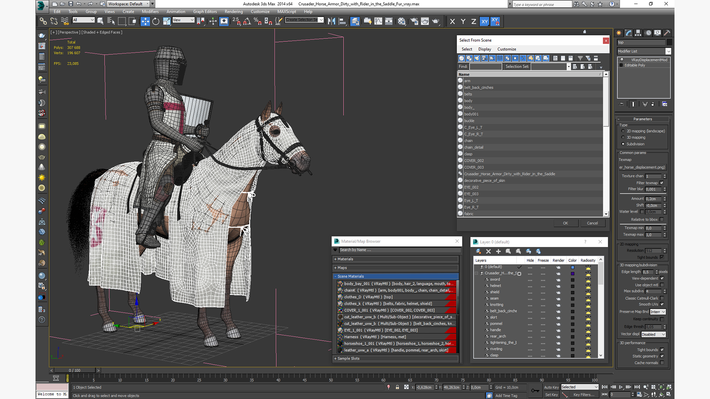Open the Utilities hammer panel tab
The height and width of the screenshot is (399, 710).
click(667, 33)
